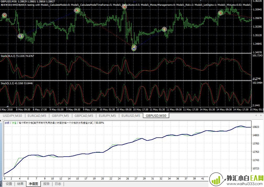
Task: Click the 余额 legend label
Action: tap(7, 123)
